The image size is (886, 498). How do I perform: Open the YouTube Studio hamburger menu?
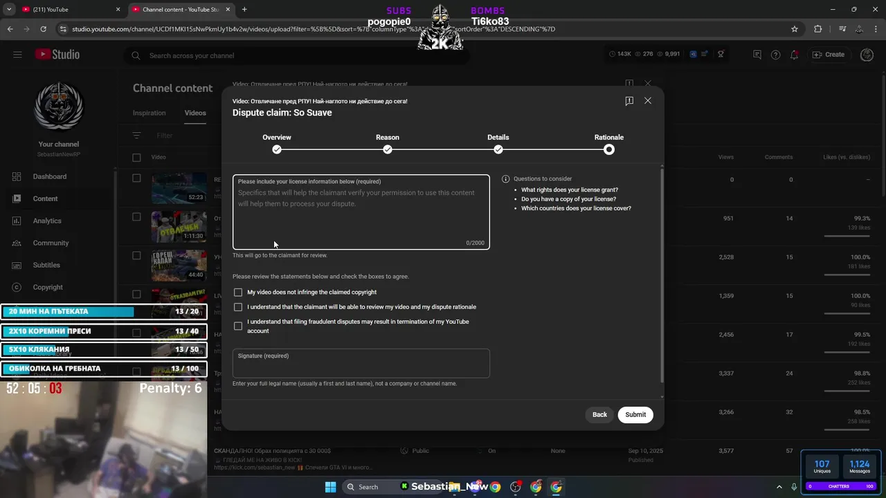17,55
